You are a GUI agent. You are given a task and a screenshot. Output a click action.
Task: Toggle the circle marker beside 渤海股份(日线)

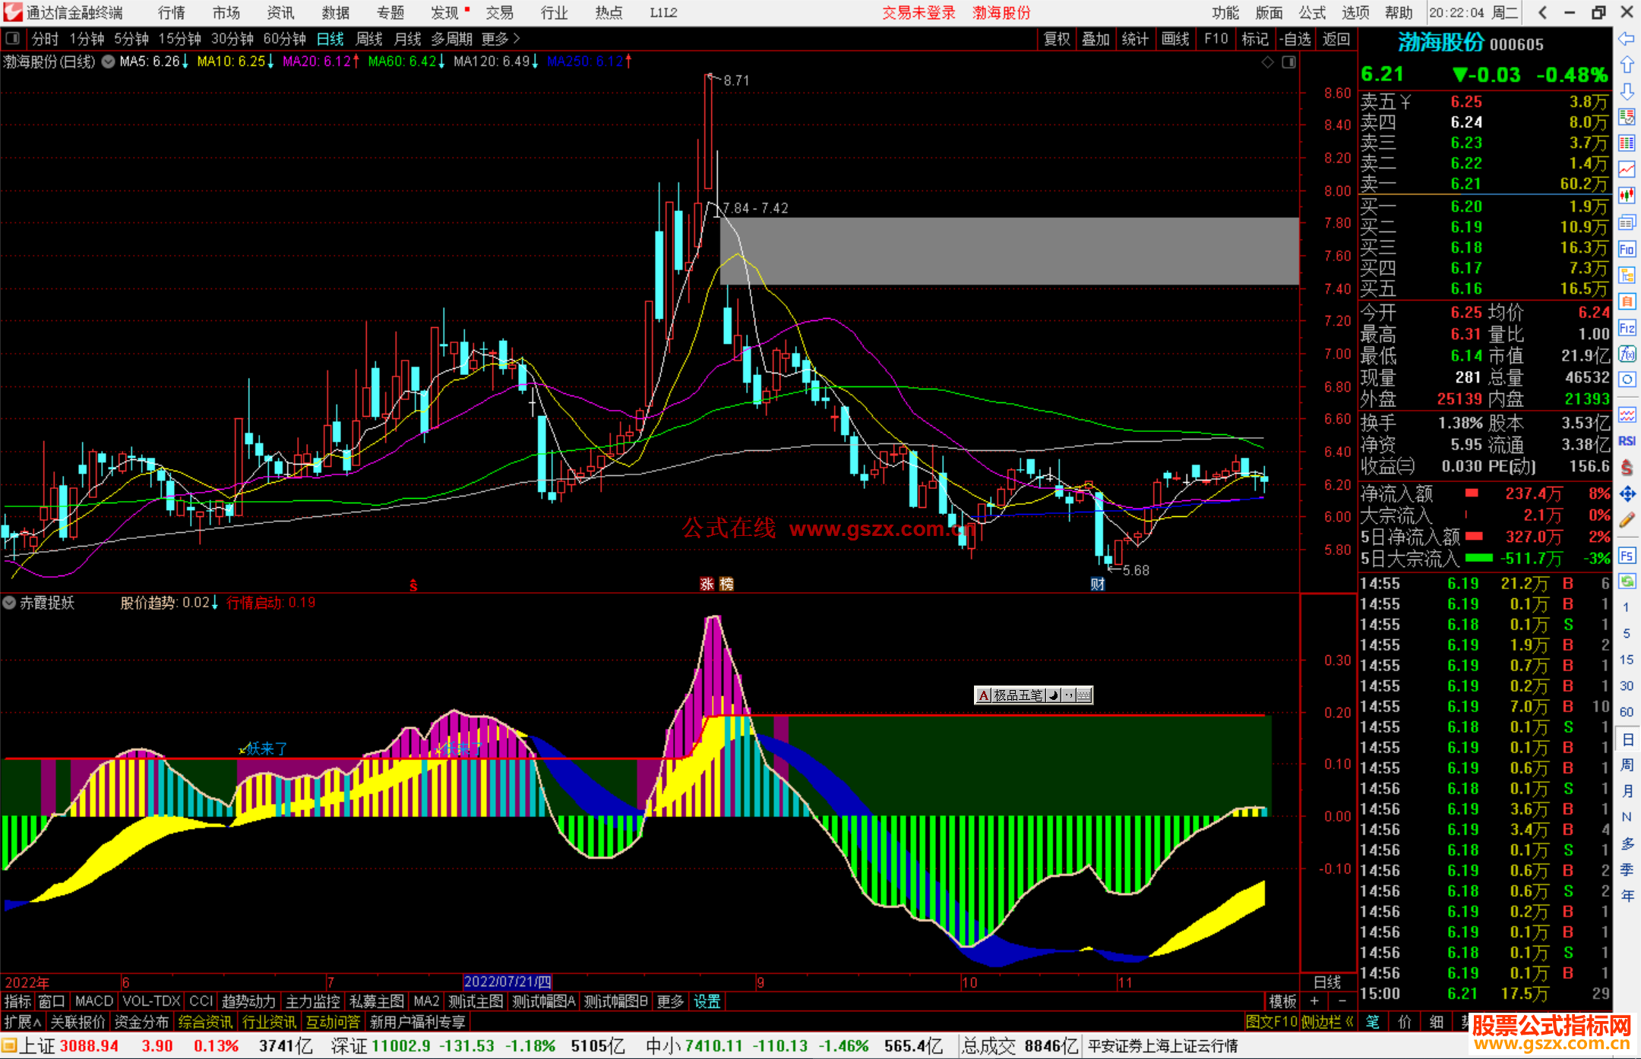(108, 61)
